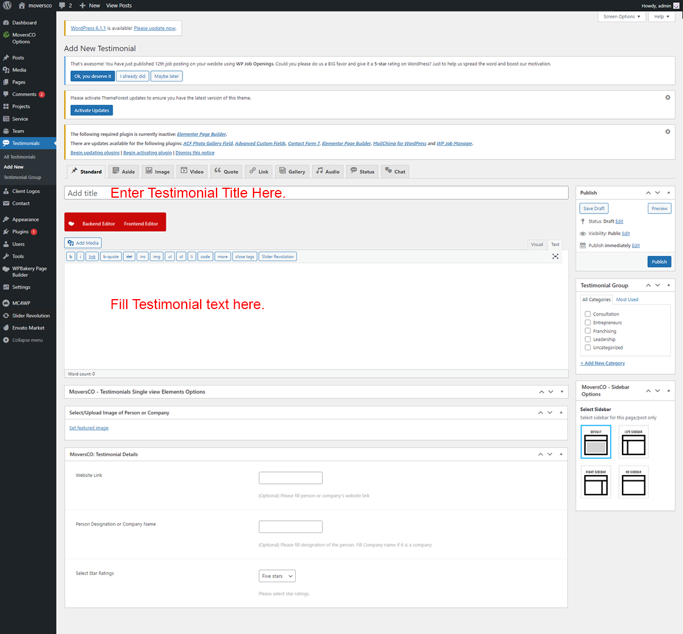Open the Select Star Ratings dropdown

[x=277, y=576]
